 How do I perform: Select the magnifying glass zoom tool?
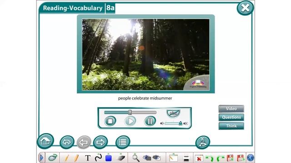[135, 158]
